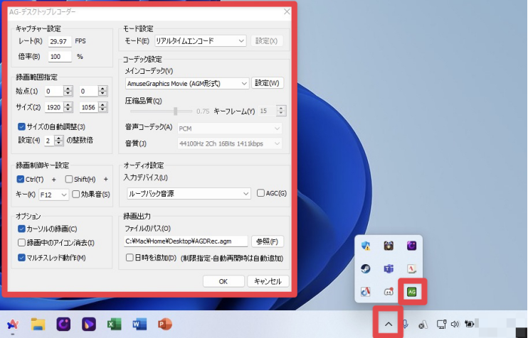Viewport: 528px width, 338px height.
Task: Enable the 日時を追加 checkbox
Action: pyautogui.click(x=129, y=257)
